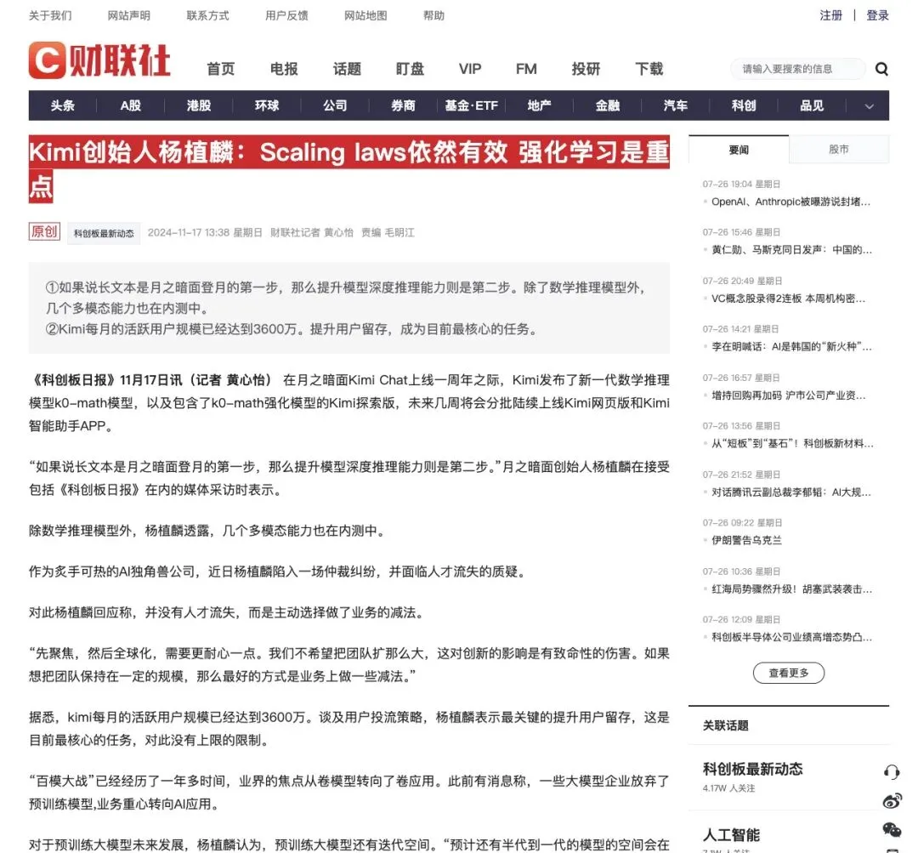Viewport: 918px width, 853px height.
Task: Open news 黄仁勋、马斯克同日发声
Action: 791,249
